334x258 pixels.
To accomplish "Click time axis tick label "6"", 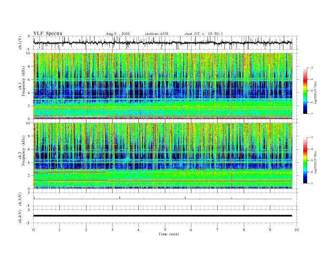I will click(191, 230).
